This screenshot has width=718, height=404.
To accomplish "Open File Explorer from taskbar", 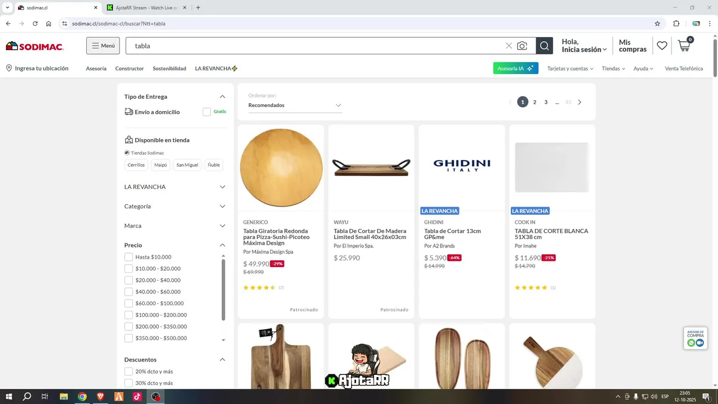I will coord(64,397).
